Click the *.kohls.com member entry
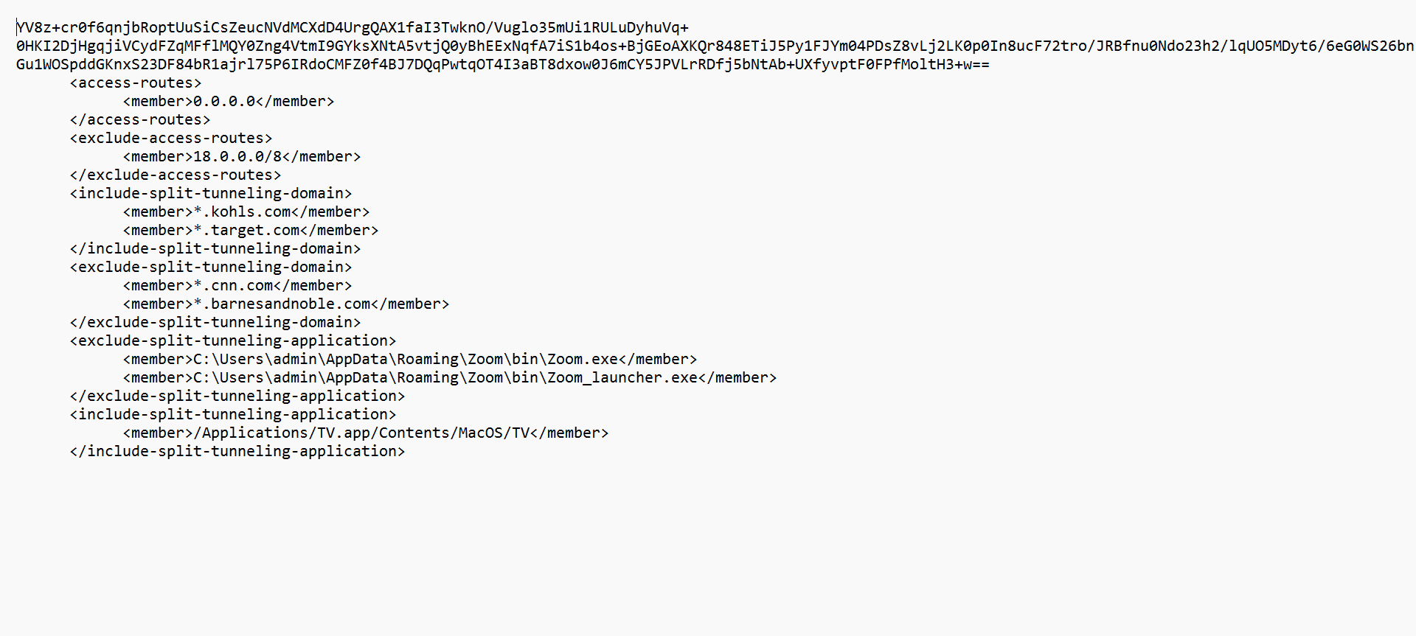 click(246, 212)
